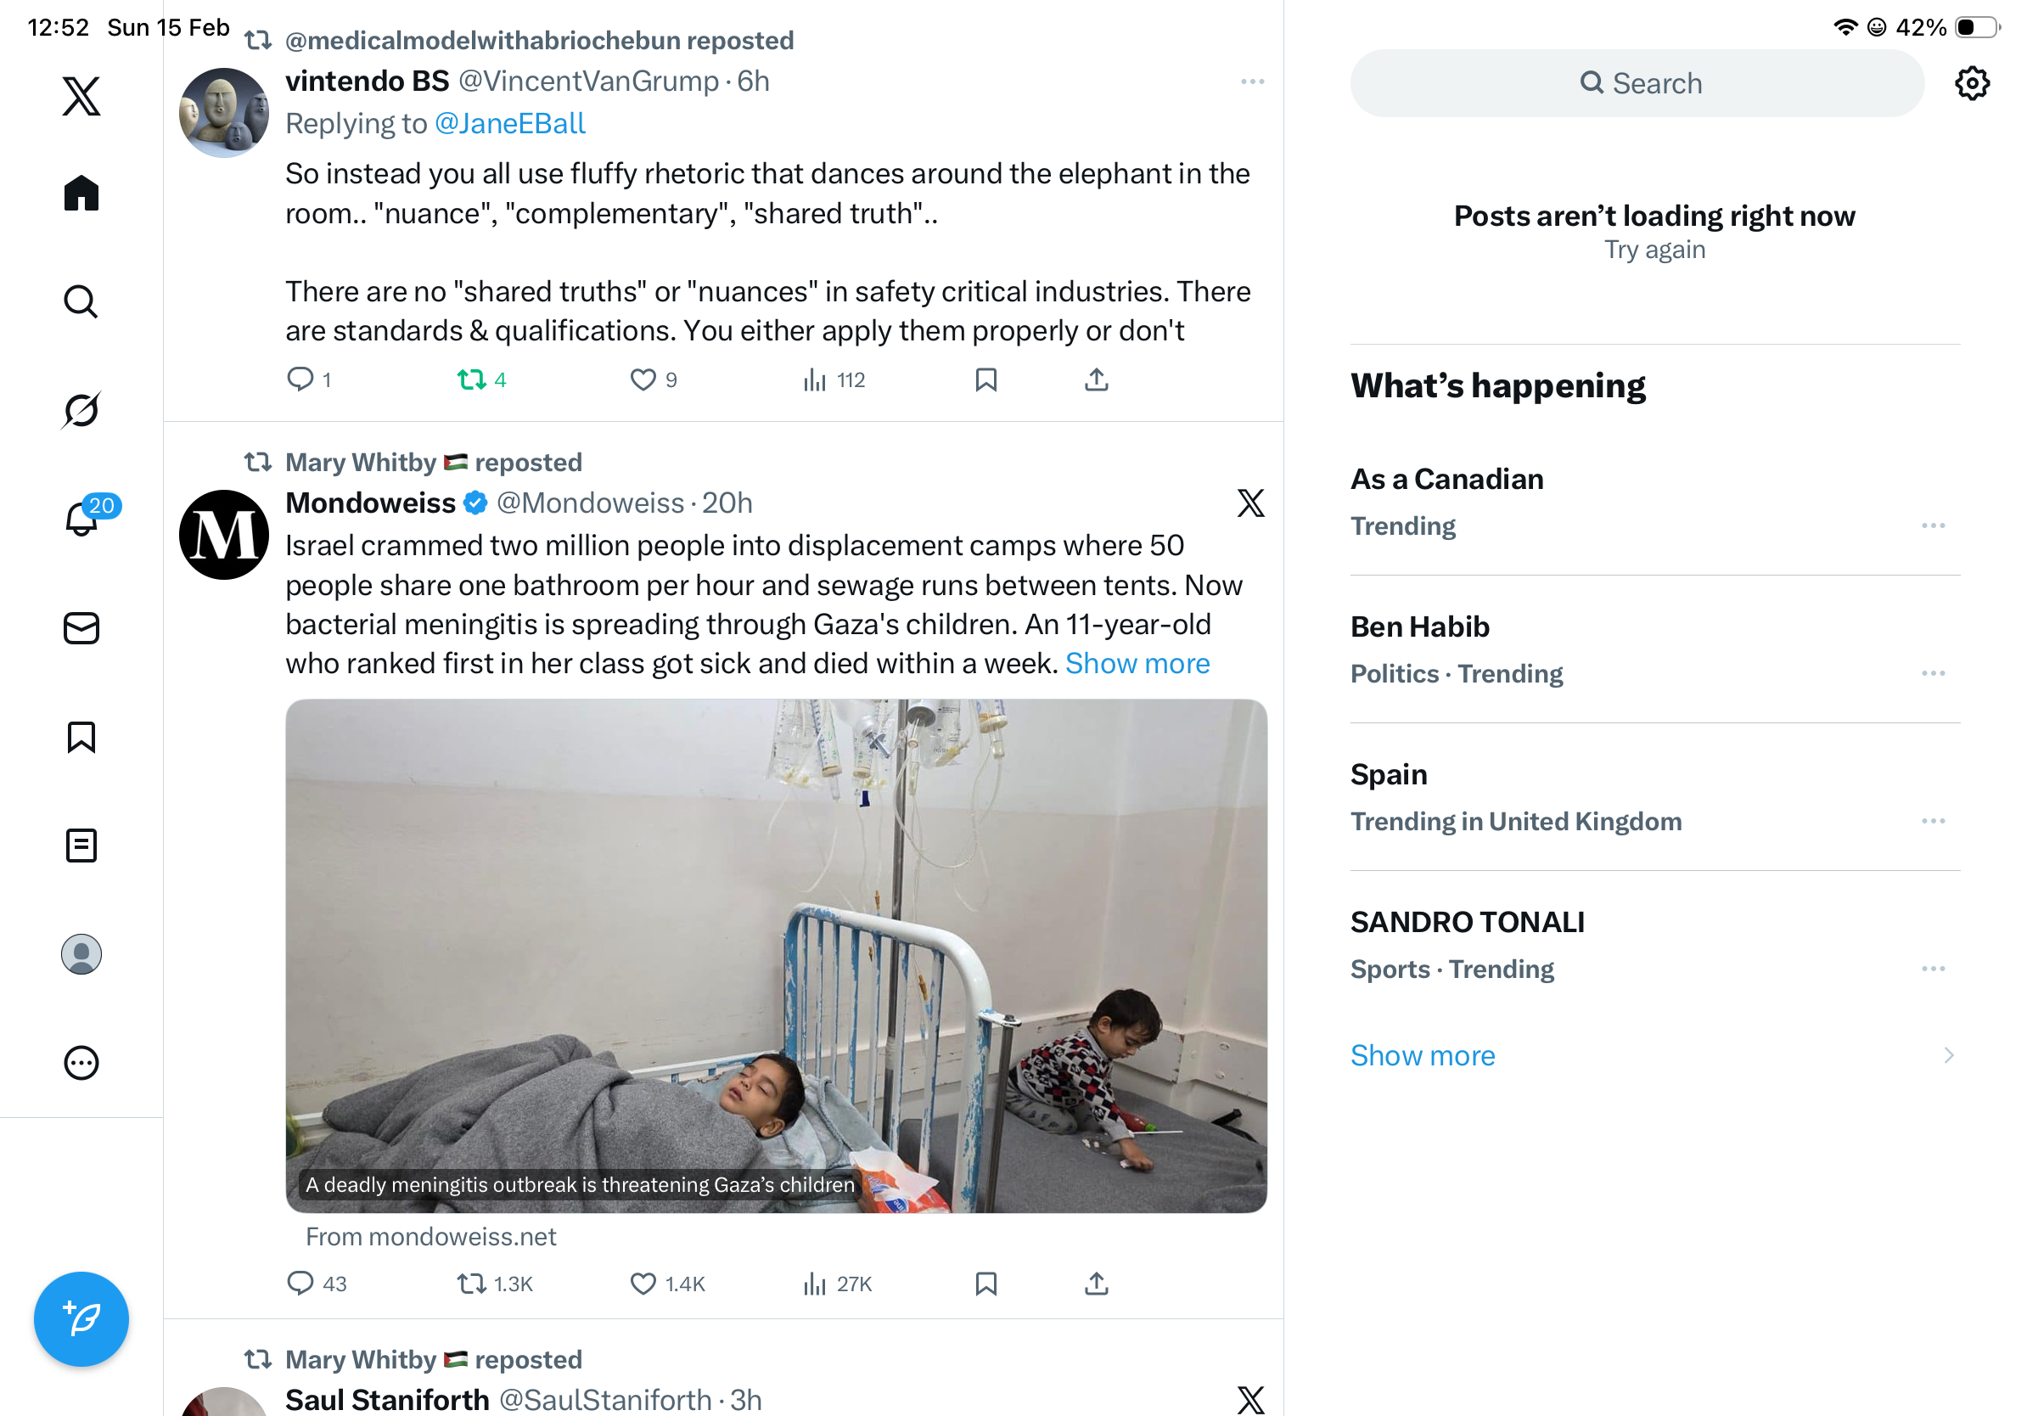Screen dimensions: 2027x1416
Task: Open Lists icon in sidebar
Action: pyautogui.click(x=81, y=845)
